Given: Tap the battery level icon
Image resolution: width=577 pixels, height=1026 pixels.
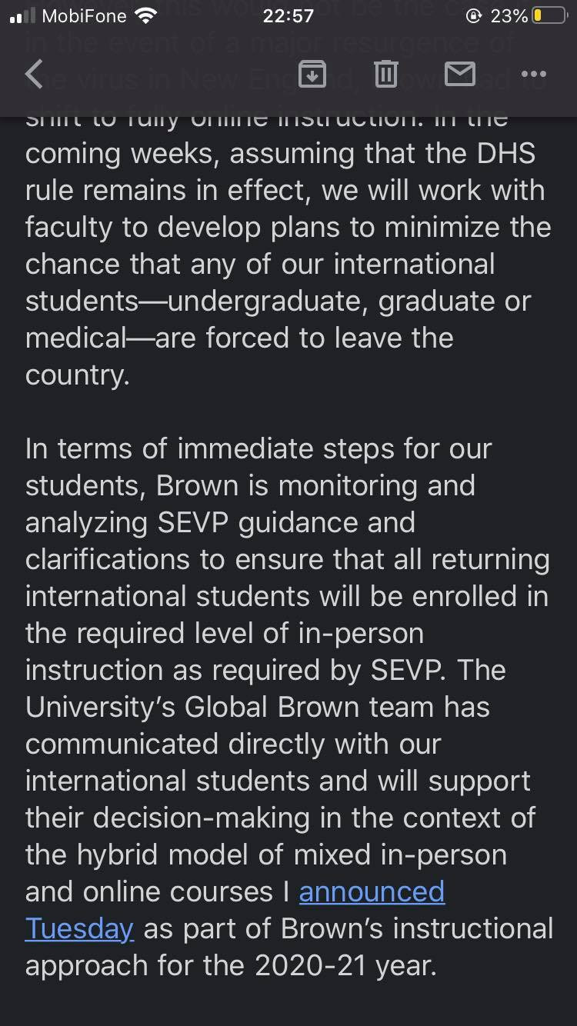Looking at the screenshot, I should coord(549,16).
